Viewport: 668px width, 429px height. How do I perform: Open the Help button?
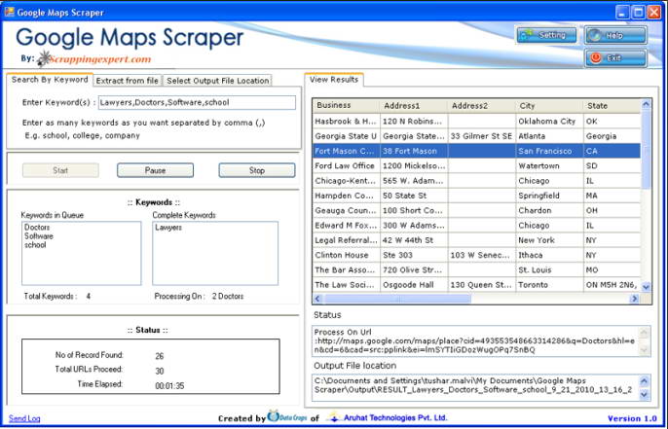click(615, 36)
